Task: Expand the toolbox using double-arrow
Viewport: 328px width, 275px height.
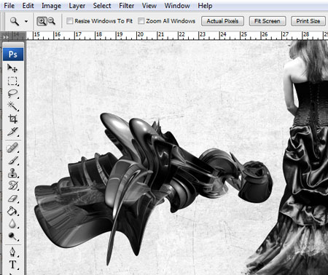Action: pyautogui.click(x=6, y=37)
